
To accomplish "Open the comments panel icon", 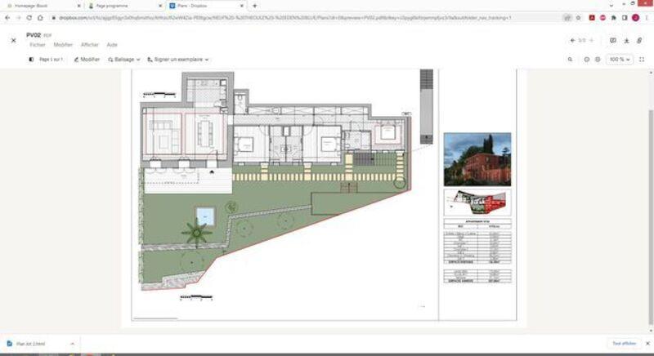I will 613,40.
